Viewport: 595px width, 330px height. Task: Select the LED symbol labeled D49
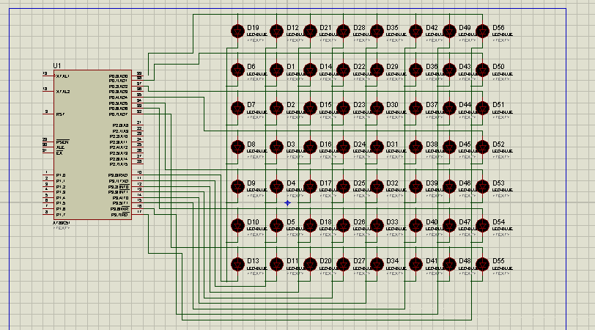[x=449, y=31]
